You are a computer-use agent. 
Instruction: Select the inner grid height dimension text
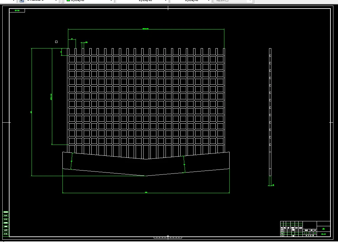pyautogui.click(x=51, y=97)
